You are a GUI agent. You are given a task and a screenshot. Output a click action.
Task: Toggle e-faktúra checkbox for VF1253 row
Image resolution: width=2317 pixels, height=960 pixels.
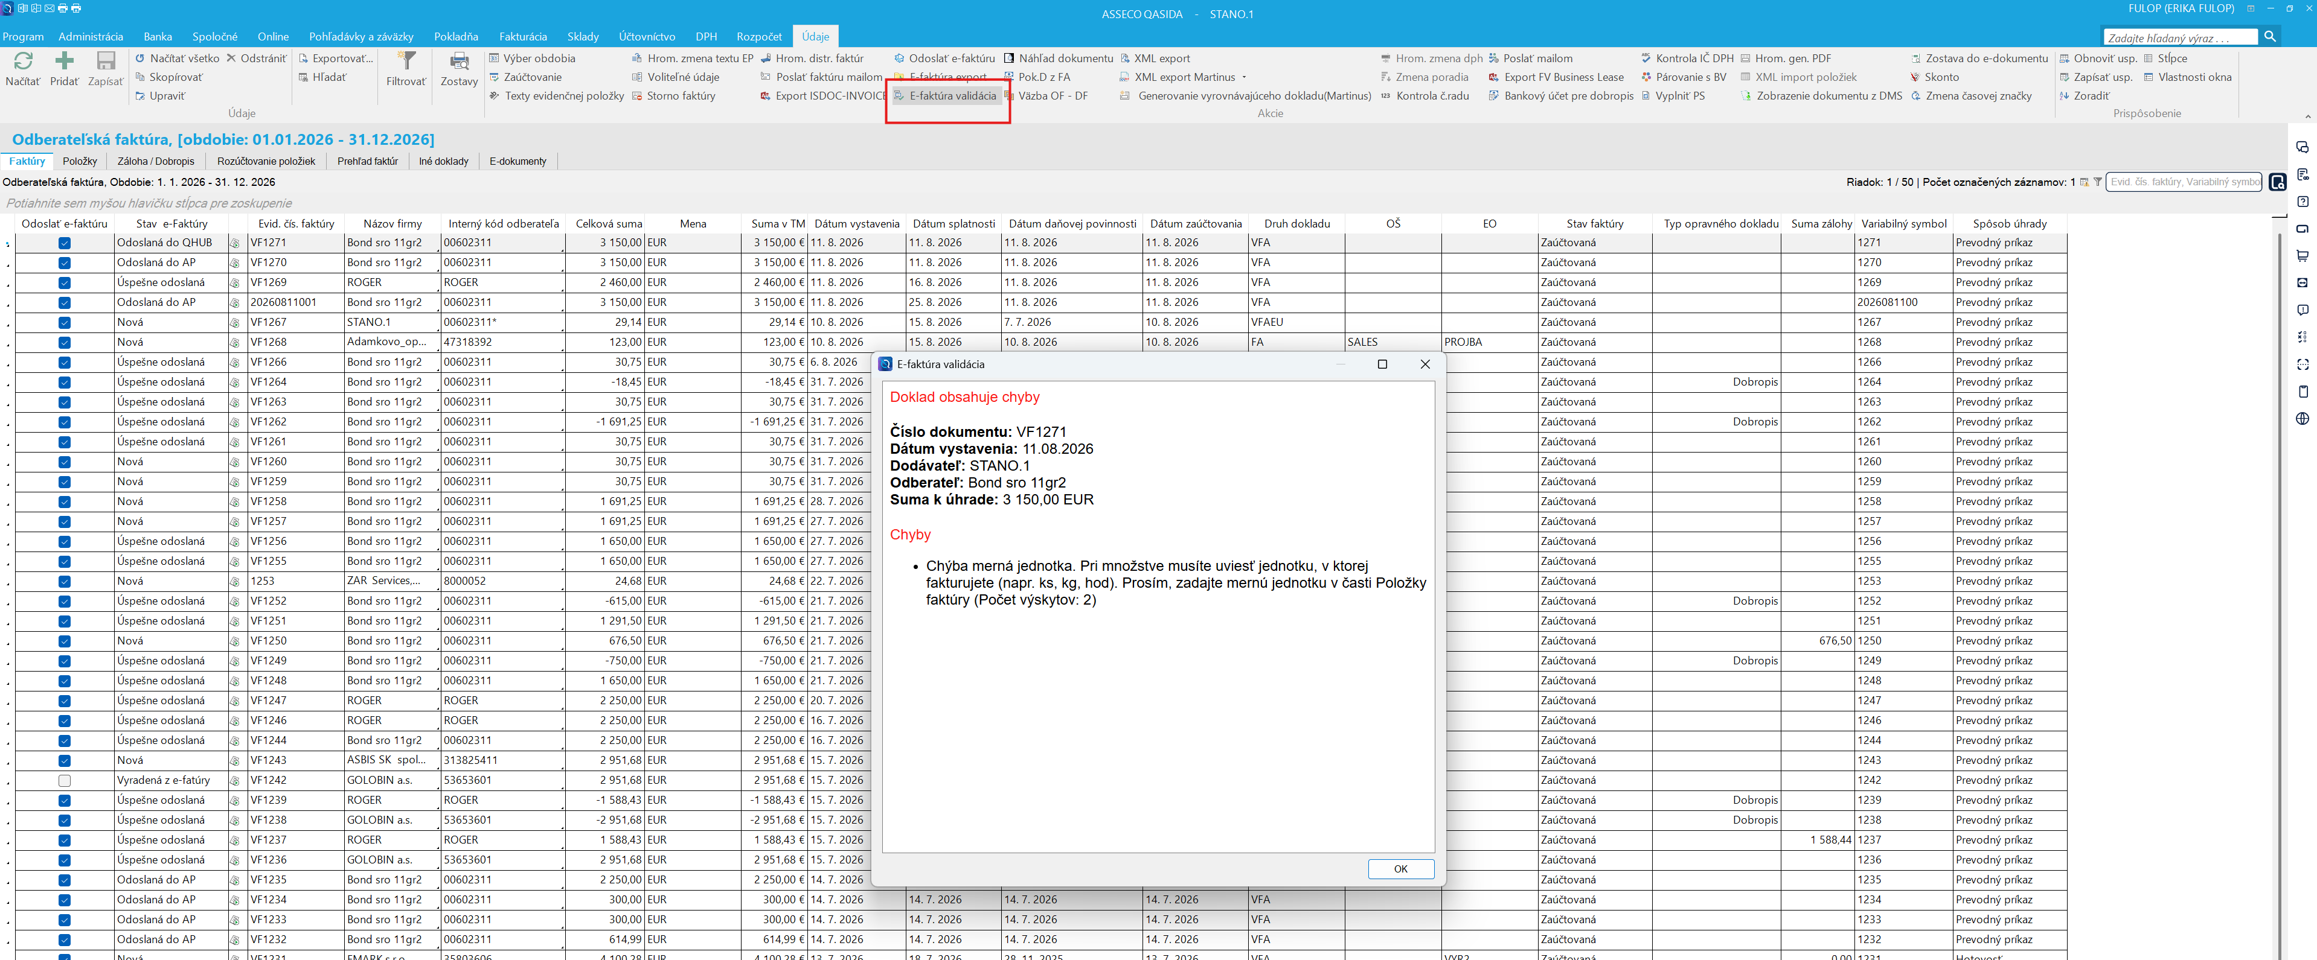[x=65, y=582]
